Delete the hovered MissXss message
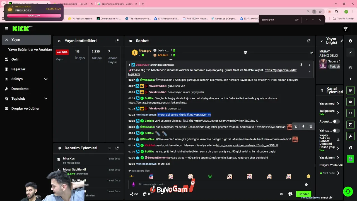Image resolution: width=357 pixels, height=201 pixels. click(x=311, y=126)
